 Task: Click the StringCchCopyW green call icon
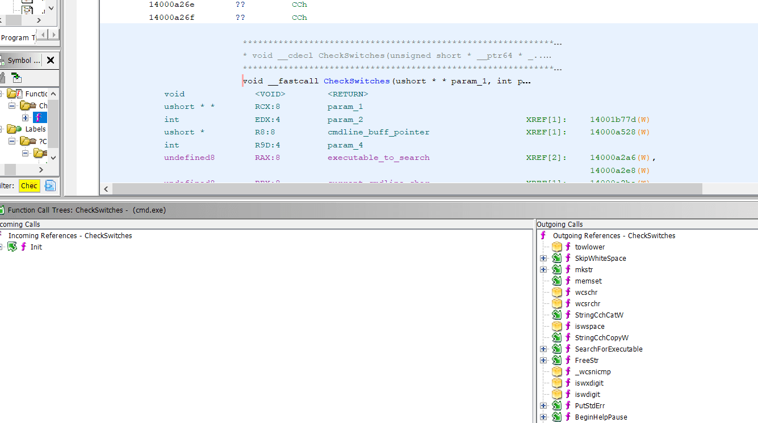[557, 338]
